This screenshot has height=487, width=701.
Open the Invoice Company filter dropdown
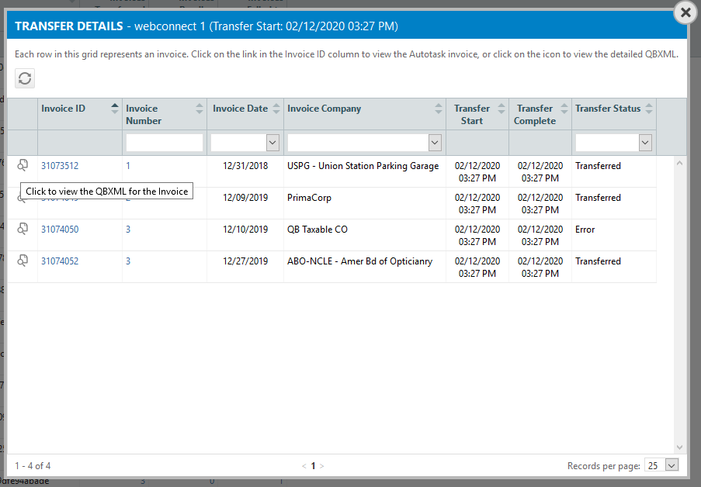tap(435, 143)
